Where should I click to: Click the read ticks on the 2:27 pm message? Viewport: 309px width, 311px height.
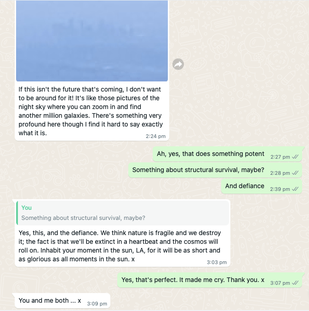click(295, 157)
